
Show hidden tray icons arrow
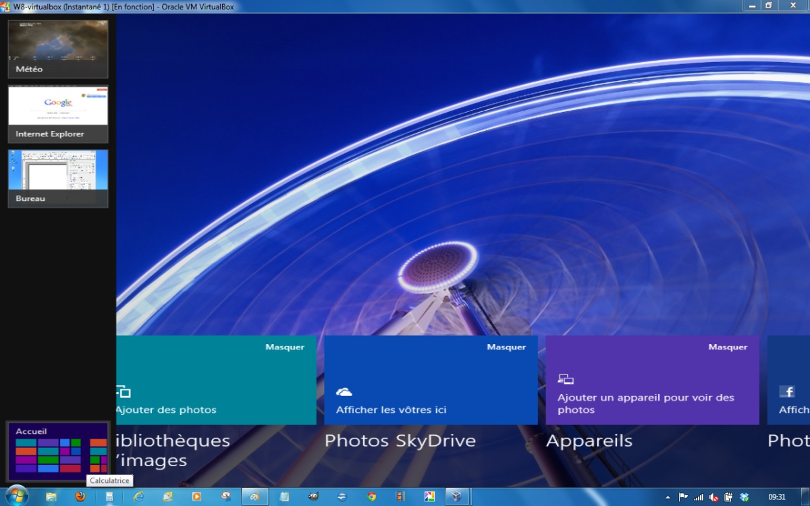(668, 497)
